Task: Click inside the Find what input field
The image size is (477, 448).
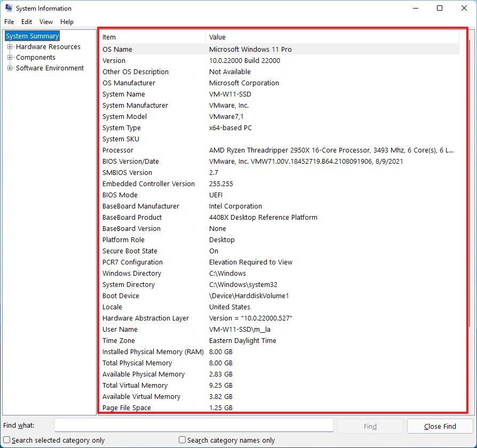Action: (194, 425)
